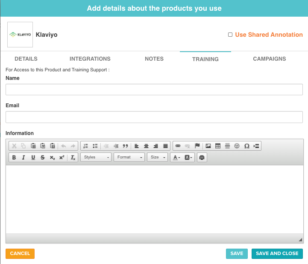Click the Redo arrow icon
This screenshot has height=264, width=308.
(73, 146)
